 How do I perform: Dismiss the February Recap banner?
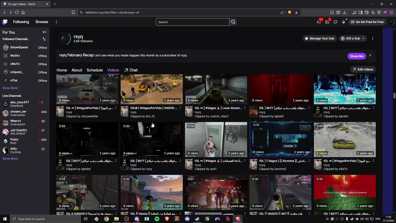370,56
